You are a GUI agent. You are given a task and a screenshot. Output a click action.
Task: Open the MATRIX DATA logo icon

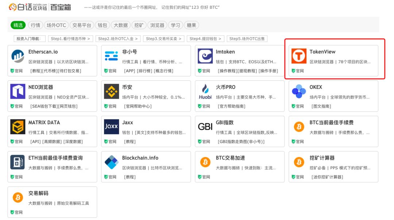tap(18, 126)
